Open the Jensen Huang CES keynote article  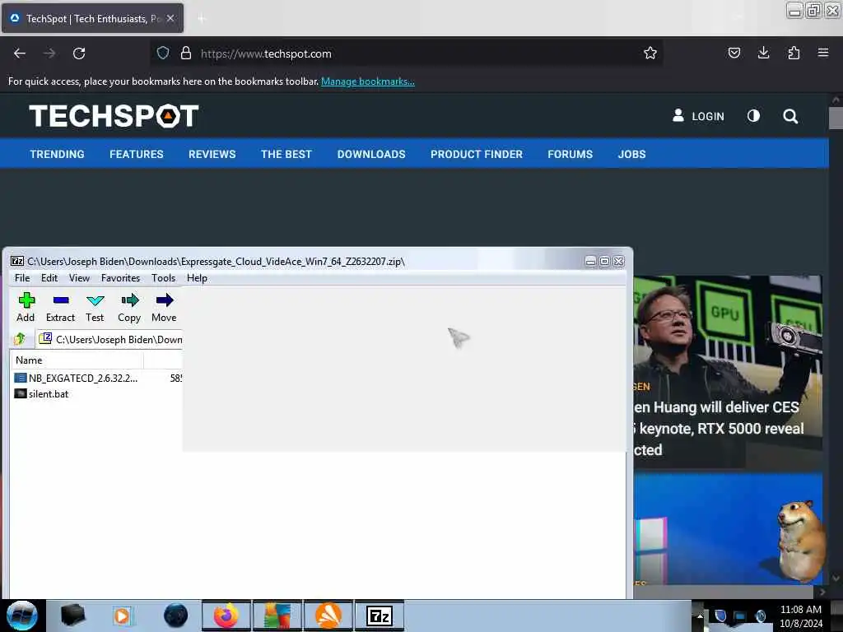click(719, 428)
